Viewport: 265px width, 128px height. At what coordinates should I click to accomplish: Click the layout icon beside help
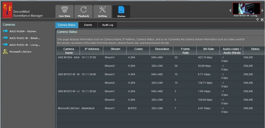pos(262,20)
